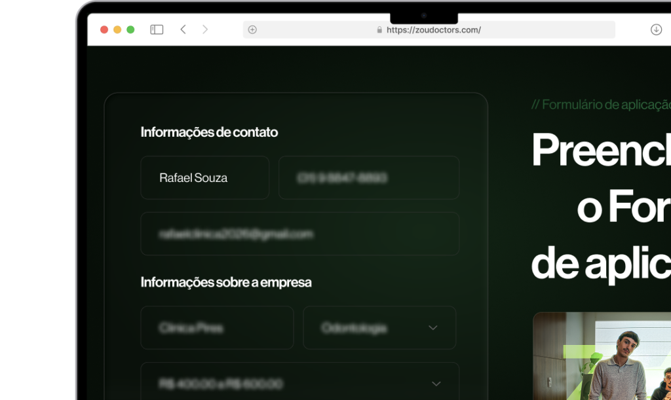This screenshot has width=671, height=400.
Task: Click the green fullscreen window button
Action: [x=130, y=29]
